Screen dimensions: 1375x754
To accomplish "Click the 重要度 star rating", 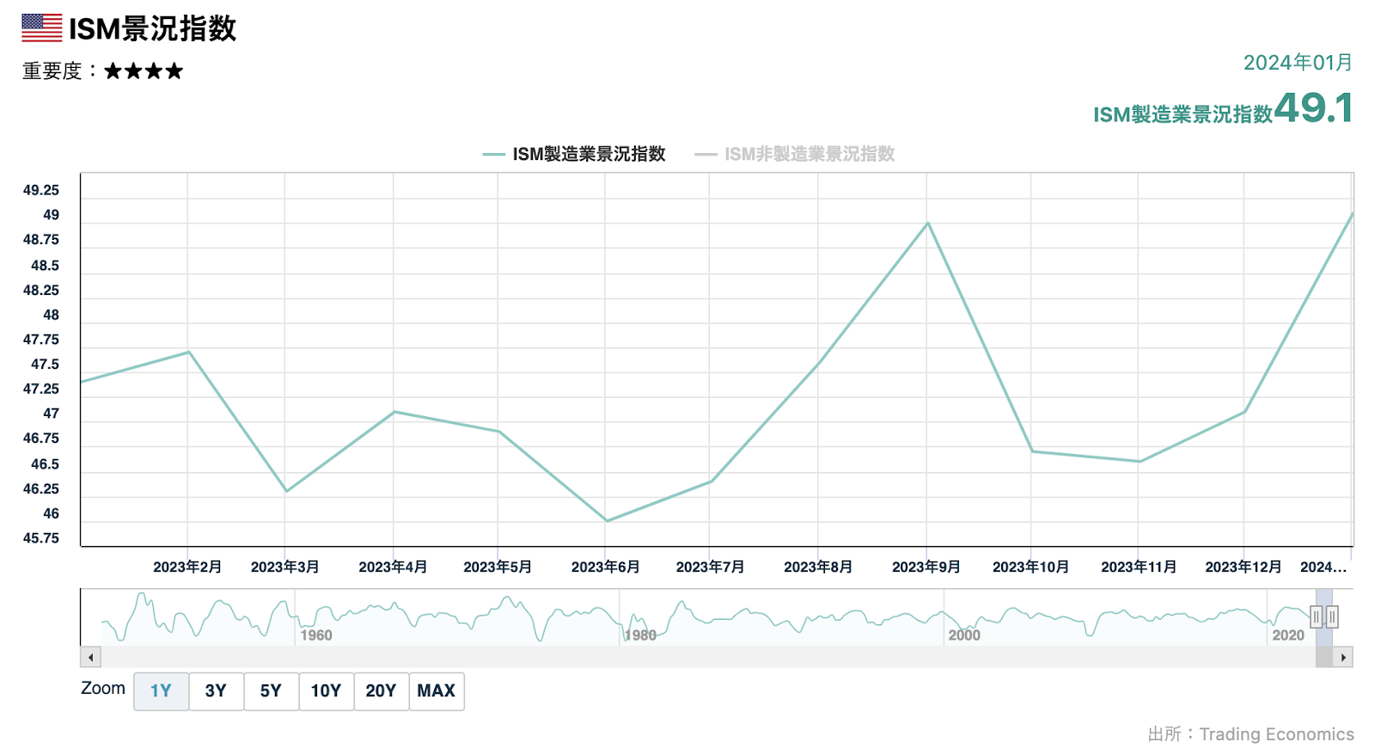I will tap(144, 71).
